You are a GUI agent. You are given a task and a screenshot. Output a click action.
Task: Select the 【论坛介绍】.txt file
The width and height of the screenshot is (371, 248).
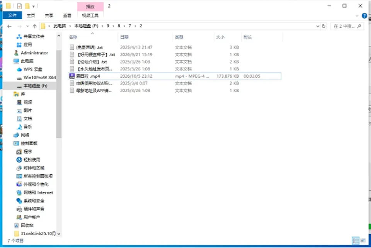click(92, 62)
